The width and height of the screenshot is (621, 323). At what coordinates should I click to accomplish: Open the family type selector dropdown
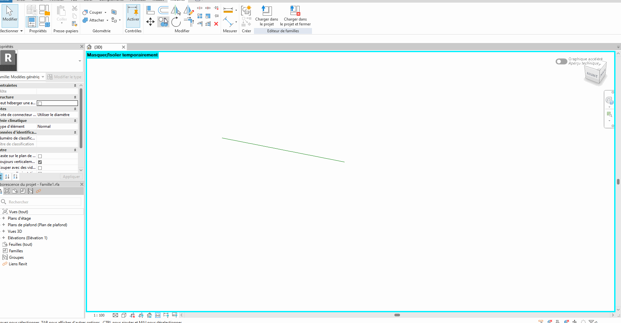coord(80,61)
